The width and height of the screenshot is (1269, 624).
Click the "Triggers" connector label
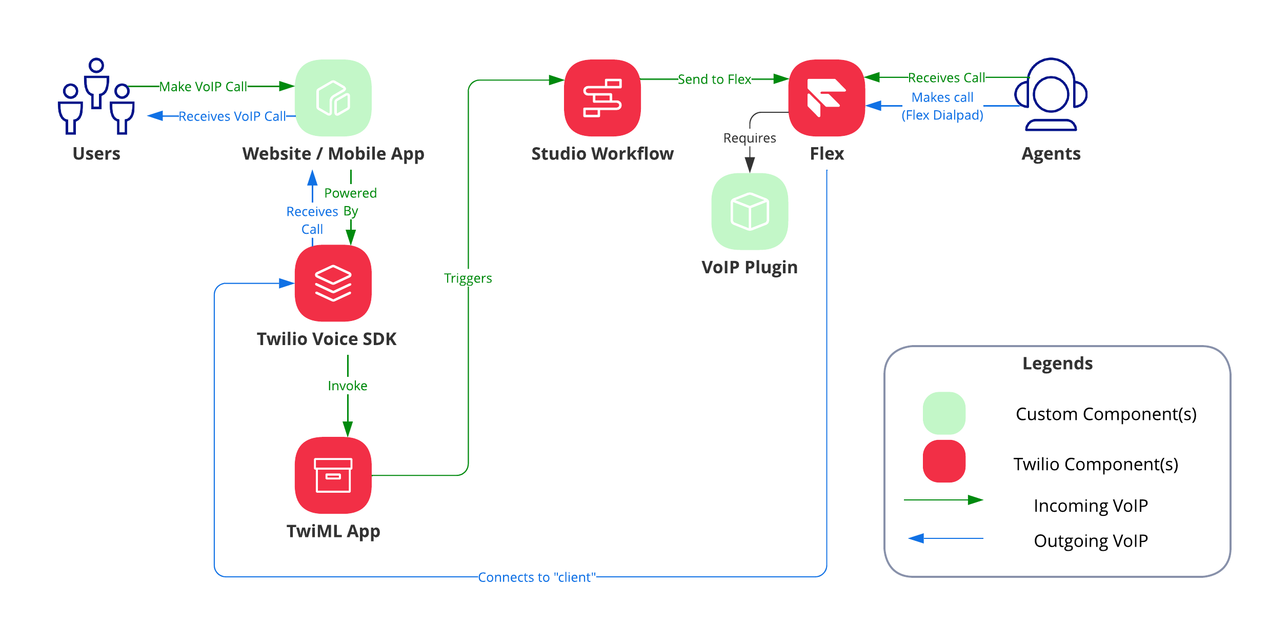[468, 278]
